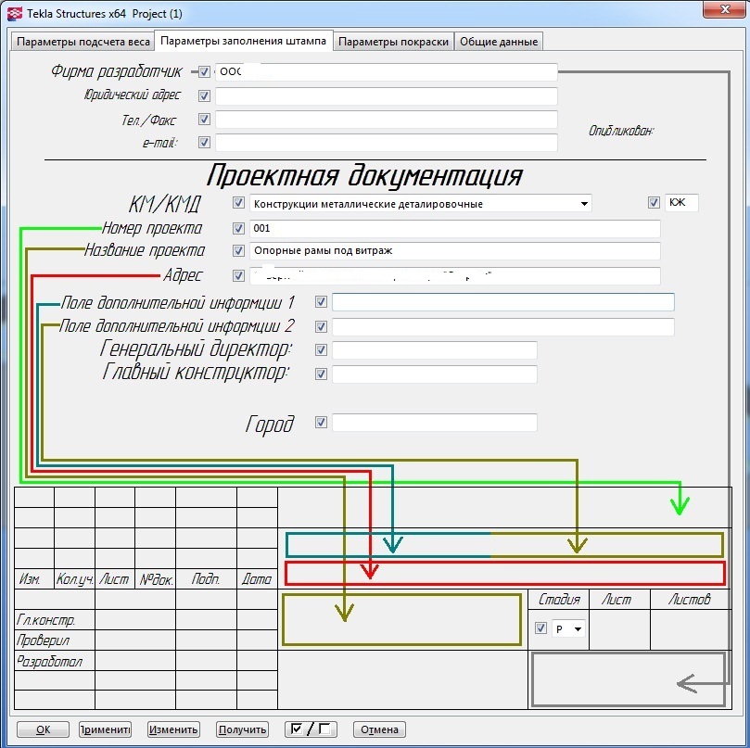
Task: Toggle the Город checkbox
Action: click(x=321, y=423)
